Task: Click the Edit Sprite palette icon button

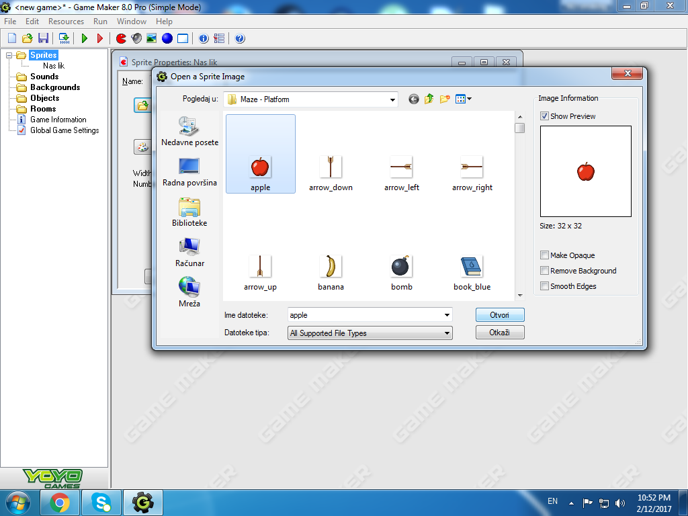Action: 142,147
